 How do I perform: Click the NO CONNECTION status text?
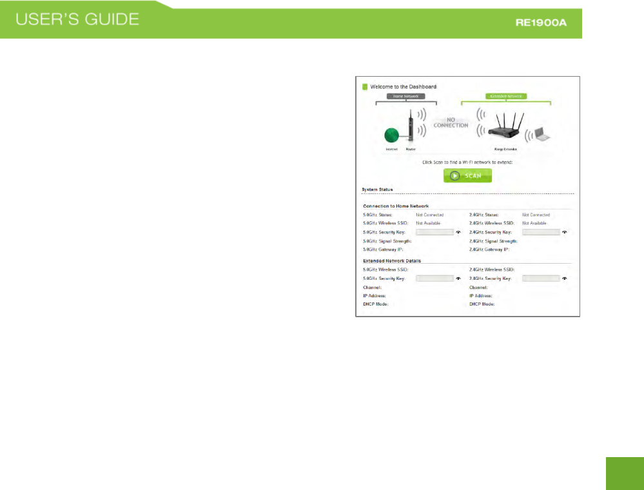click(451, 122)
